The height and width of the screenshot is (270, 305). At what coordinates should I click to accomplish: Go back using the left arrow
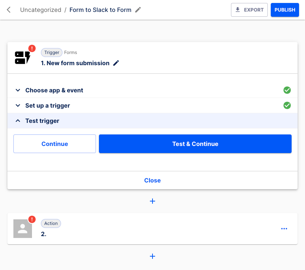click(8, 10)
